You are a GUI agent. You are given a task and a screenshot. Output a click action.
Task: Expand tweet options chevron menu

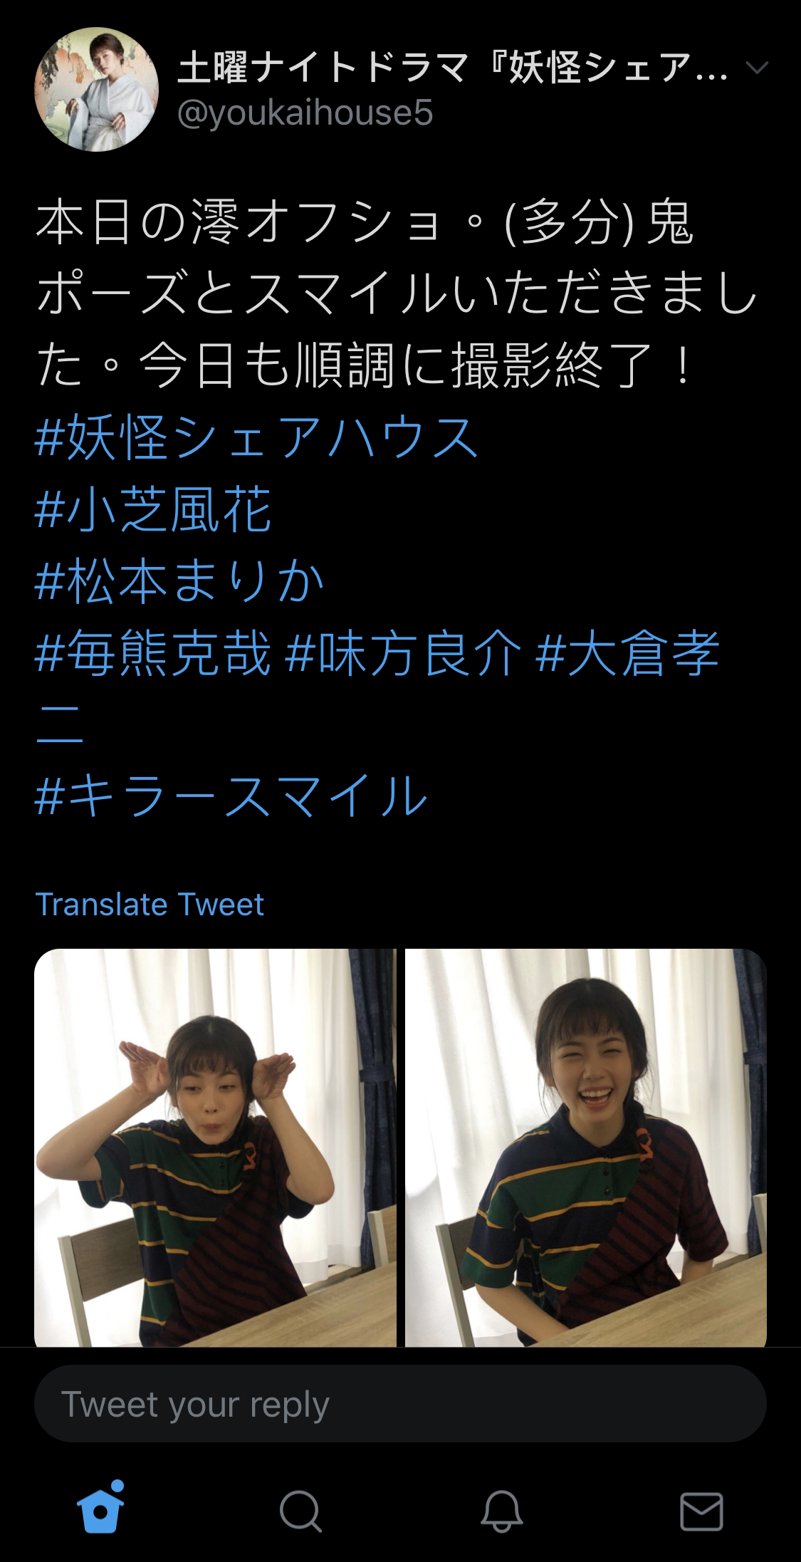(x=756, y=68)
